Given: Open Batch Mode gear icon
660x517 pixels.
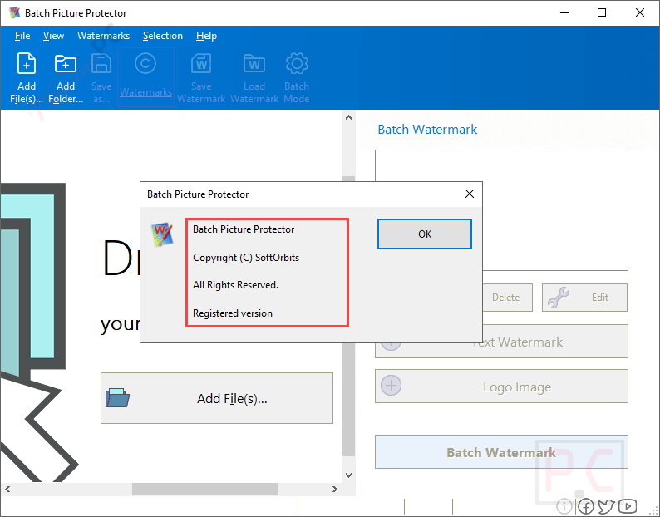Looking at the screenshot, I should coord(297,63).
